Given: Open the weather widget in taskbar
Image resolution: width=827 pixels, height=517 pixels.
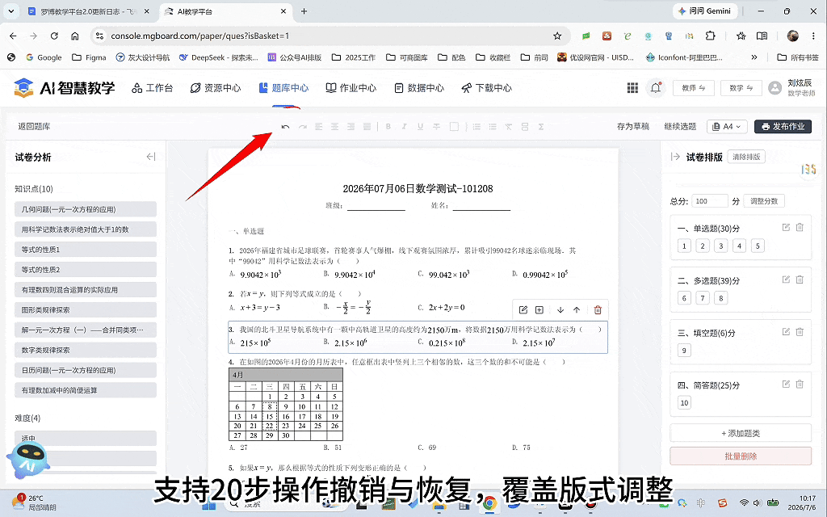Looking at the screenshot, I should 34,502.
